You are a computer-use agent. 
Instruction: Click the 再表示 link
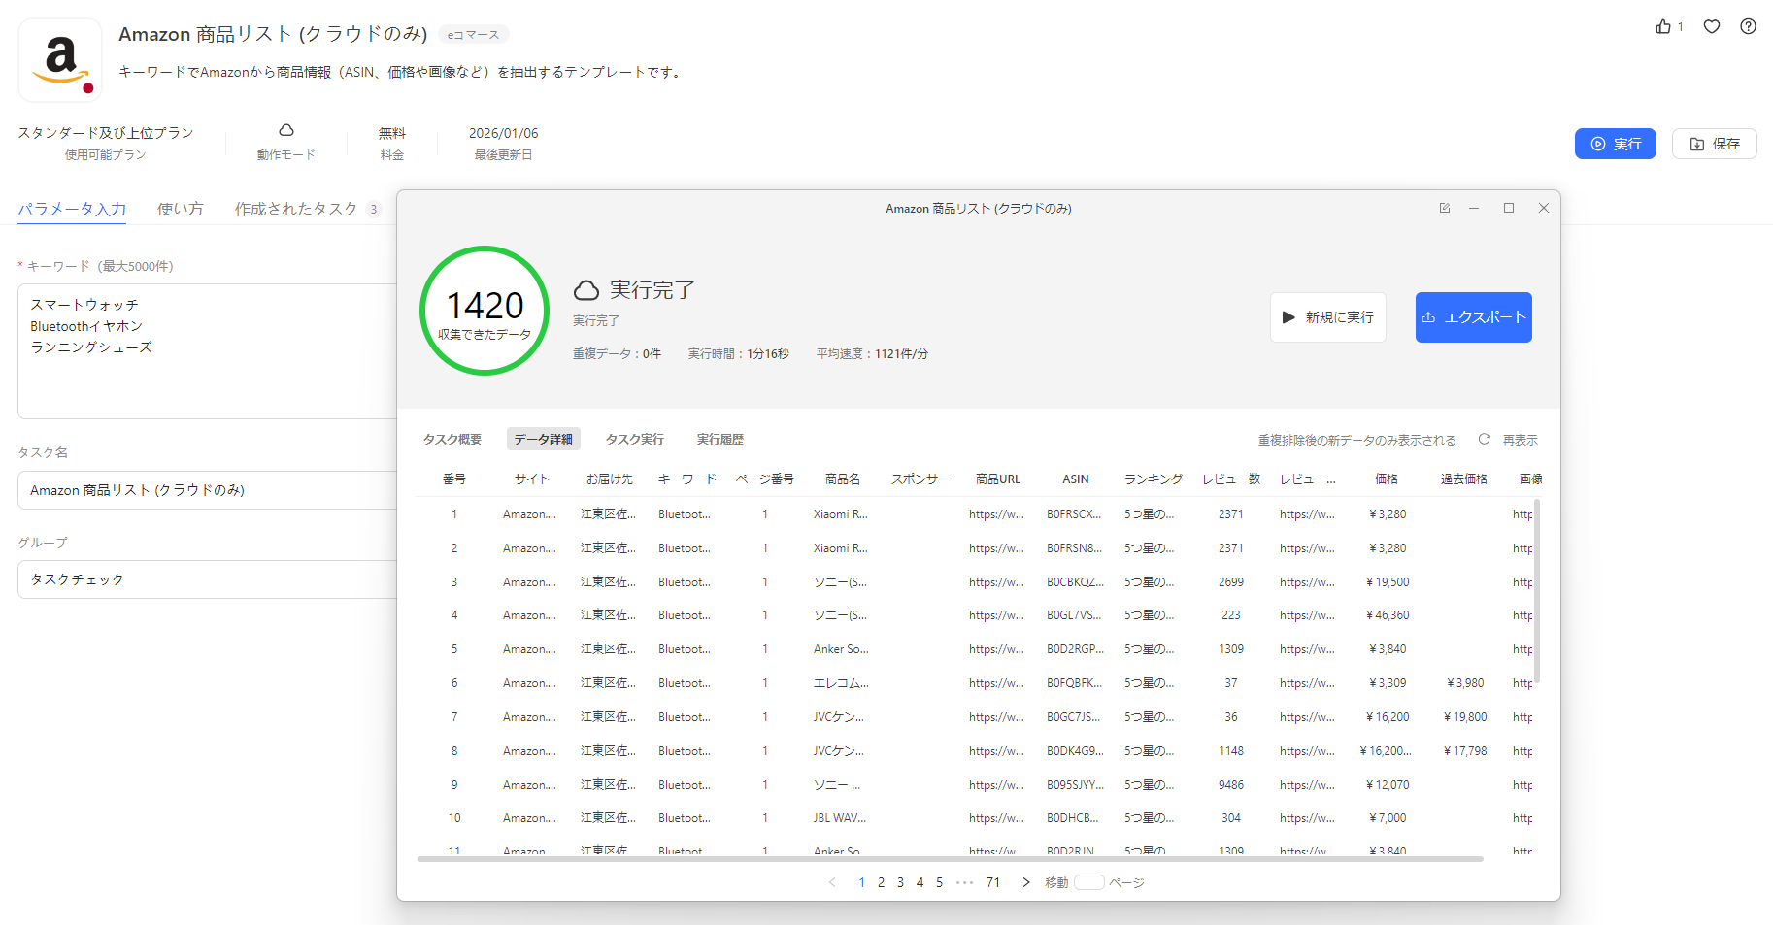(x=1520, y=440)
